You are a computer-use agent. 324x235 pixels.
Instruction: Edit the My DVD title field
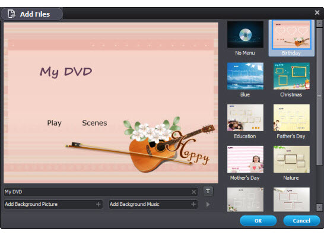(101, 192)
